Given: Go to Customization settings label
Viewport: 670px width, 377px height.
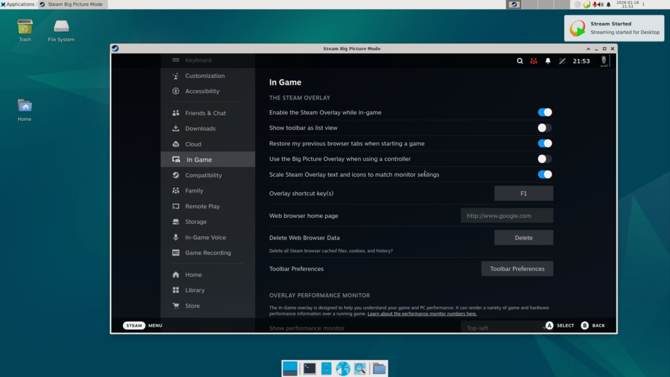Looking at the screenshot, I should (x=205, y=76).
